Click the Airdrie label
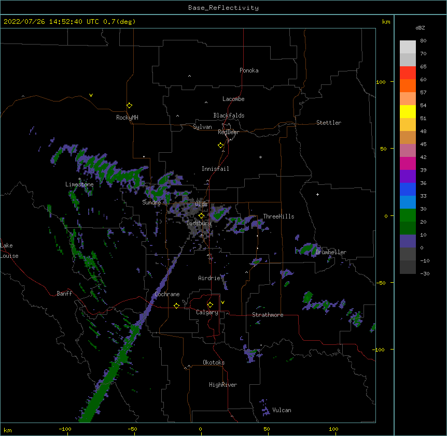Screen dimensions: 447x436 point(209,278)
